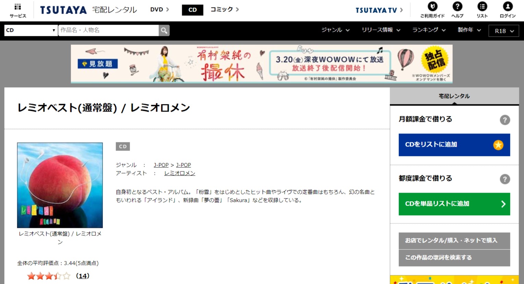Switch to the DVD tab
524x284 pixels.
click(159, 10)
